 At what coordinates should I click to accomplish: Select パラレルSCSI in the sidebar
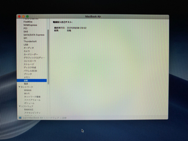[x=30, y=71]
